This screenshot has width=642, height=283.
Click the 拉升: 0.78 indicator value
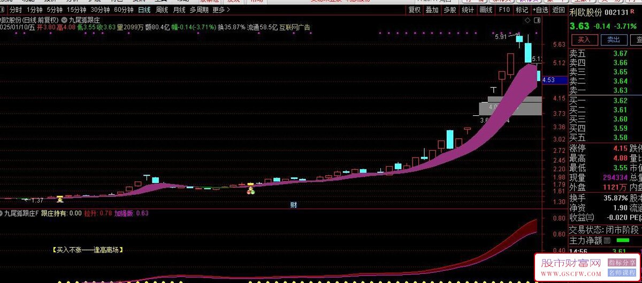click(x=98, y=213)
